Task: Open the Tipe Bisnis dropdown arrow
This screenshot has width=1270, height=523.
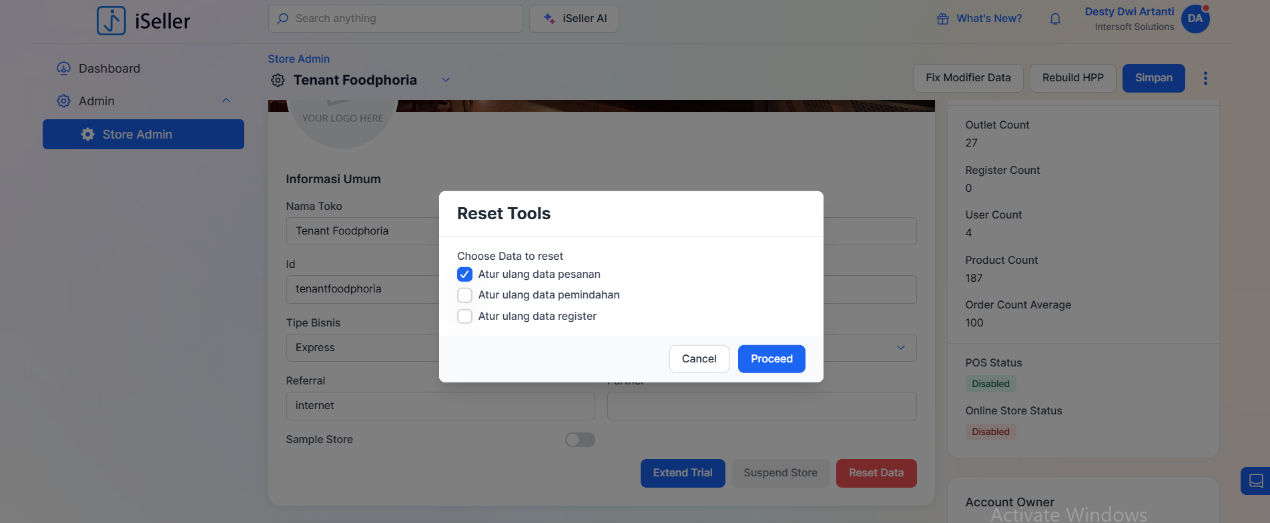Action: (x=901, y=348)
